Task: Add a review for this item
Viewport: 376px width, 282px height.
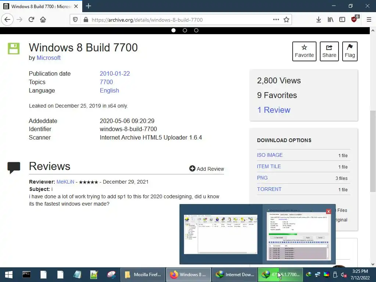Action: [x=206, y=169]
